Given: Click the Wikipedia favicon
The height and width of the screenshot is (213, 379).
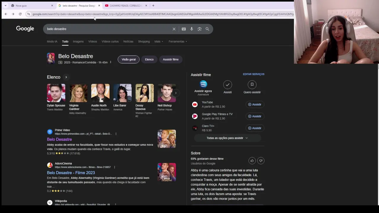Looking at the screenshot, I should tap(50, 203).
